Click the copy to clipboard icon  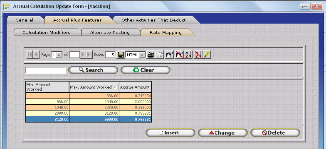point(160,55)
